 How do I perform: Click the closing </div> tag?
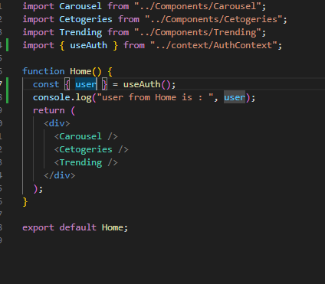point(60,175)
